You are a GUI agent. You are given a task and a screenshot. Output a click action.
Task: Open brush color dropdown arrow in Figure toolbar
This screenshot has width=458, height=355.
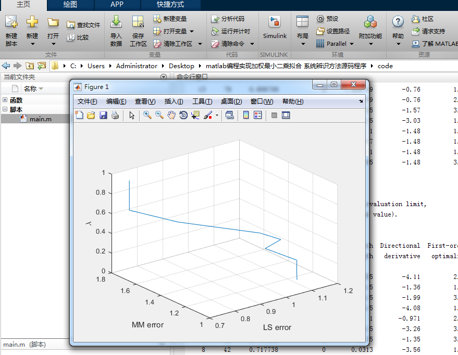point(217,115)
